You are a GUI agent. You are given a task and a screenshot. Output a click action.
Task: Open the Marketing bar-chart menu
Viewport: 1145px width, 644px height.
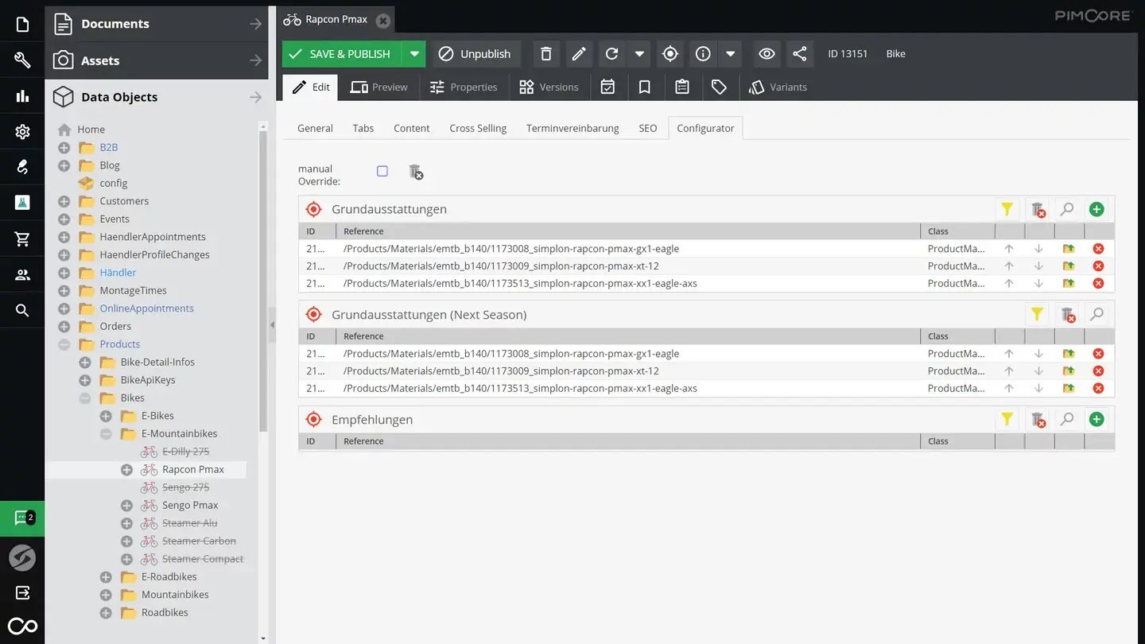tap(22, 96)
